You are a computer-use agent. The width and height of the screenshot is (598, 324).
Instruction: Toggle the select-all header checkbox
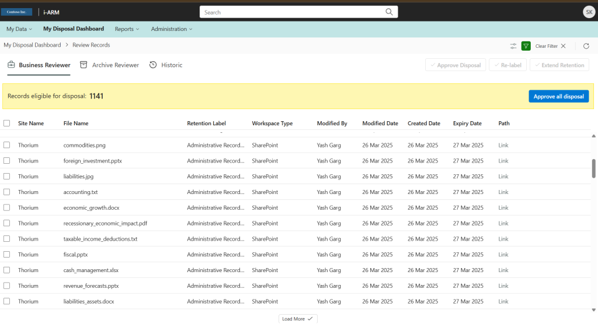[x=6, y=123]
